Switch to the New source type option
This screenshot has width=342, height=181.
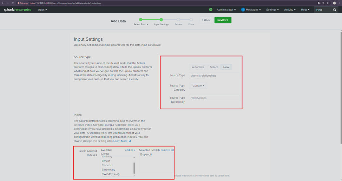[226, 67]
